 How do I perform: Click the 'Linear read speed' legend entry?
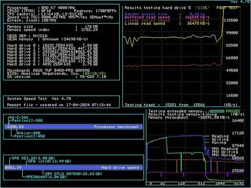tap(145, 23)
